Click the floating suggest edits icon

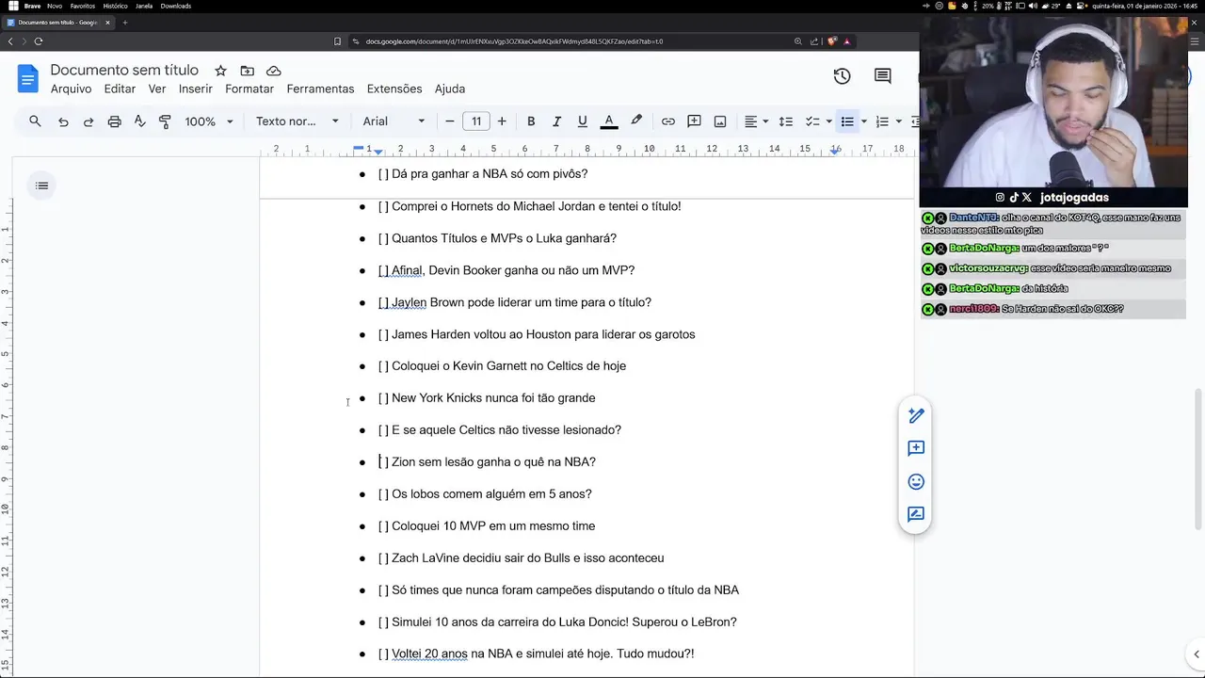(x=915, y=514)
